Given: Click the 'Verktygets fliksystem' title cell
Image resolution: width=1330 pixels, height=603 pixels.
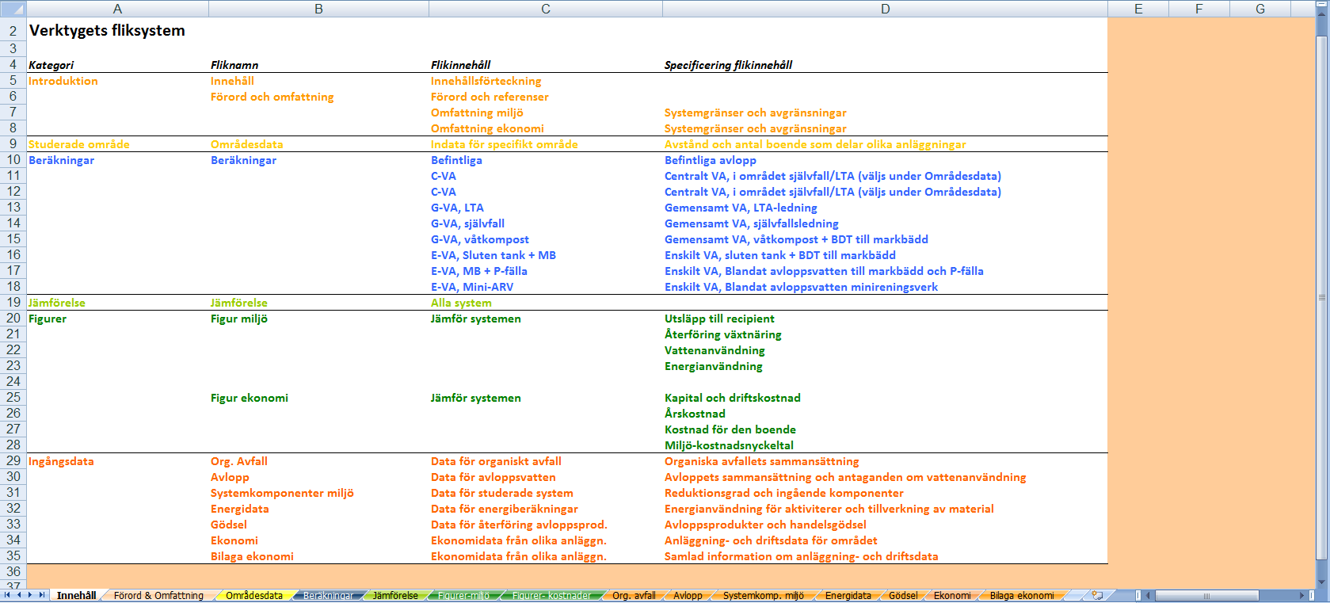Looking at the screenshot, I should tap(107, 31).
